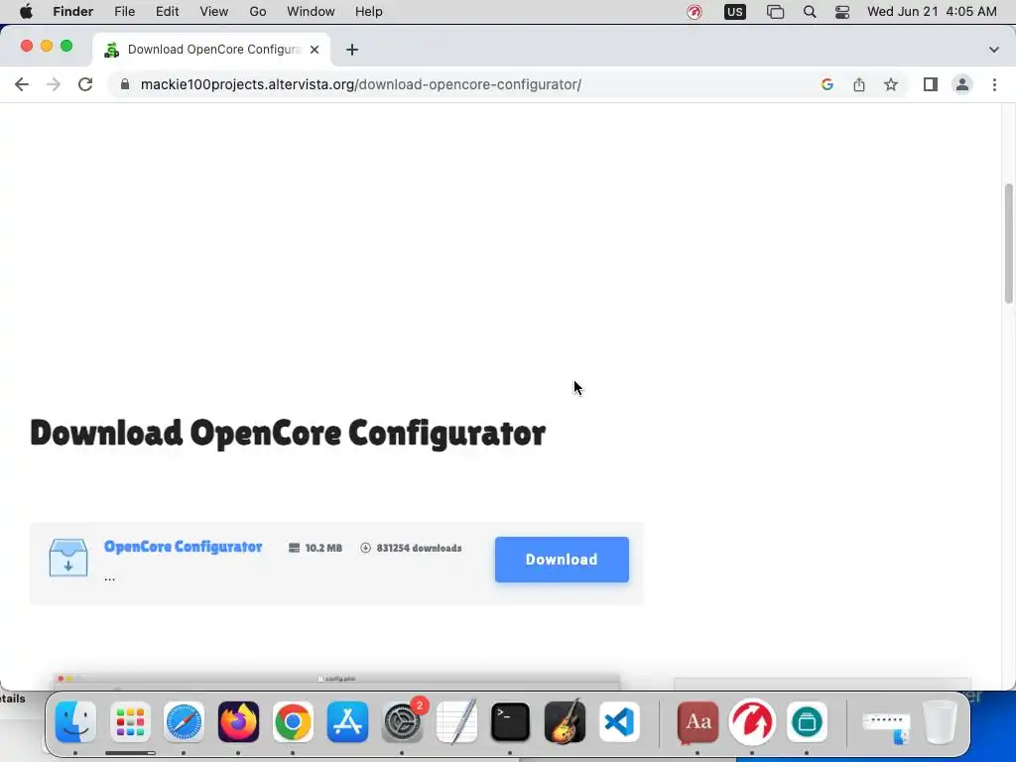Viewport: 1016px width, 762px height.
Task: Click the page vertical scrollbar thumb
Action: coord(1008,243)
